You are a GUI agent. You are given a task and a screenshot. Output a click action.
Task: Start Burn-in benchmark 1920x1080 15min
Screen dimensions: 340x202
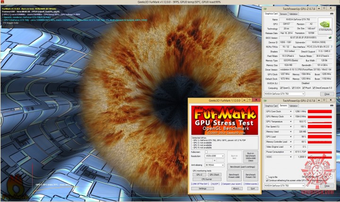pyautogui.click(x=251, y=157)
